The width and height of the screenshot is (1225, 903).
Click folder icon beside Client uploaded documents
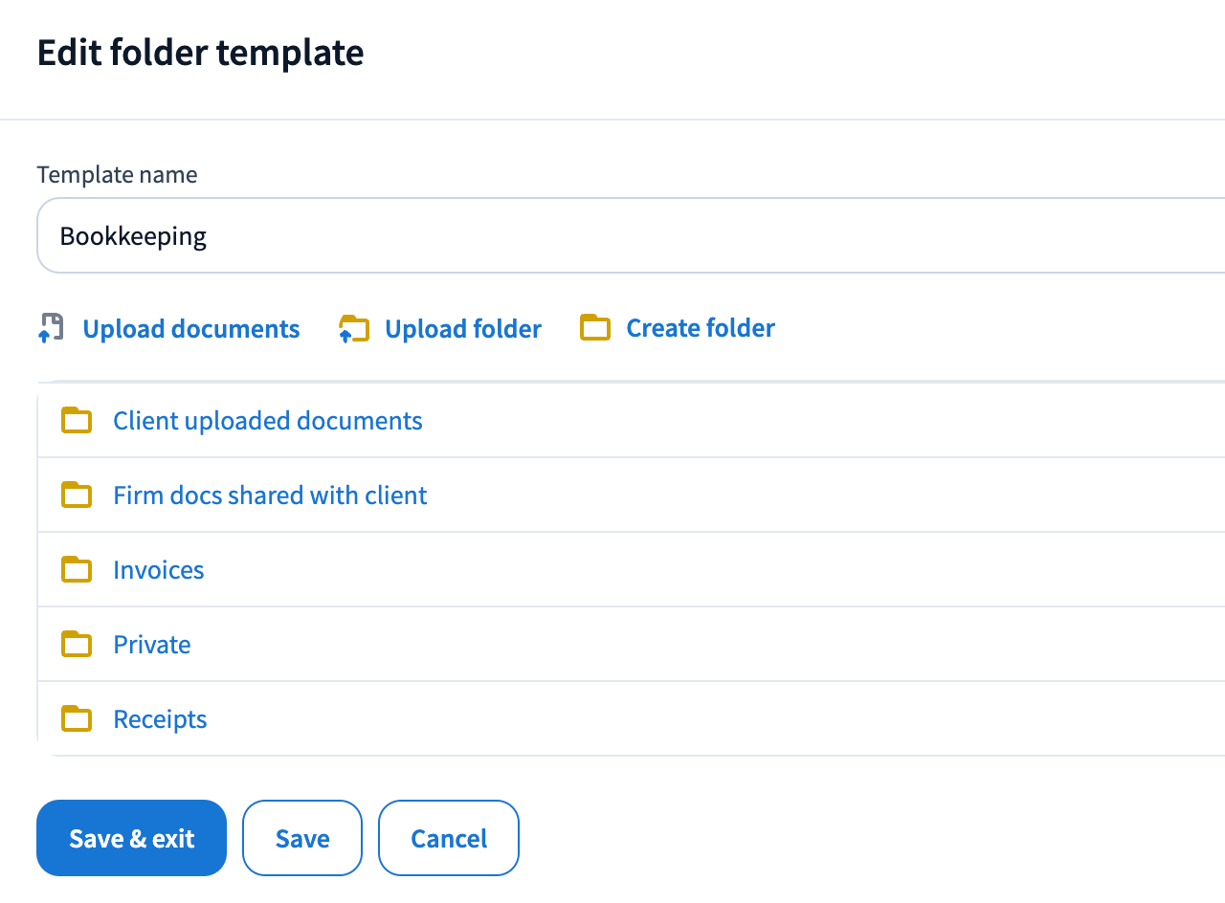[x=77, y=421]
